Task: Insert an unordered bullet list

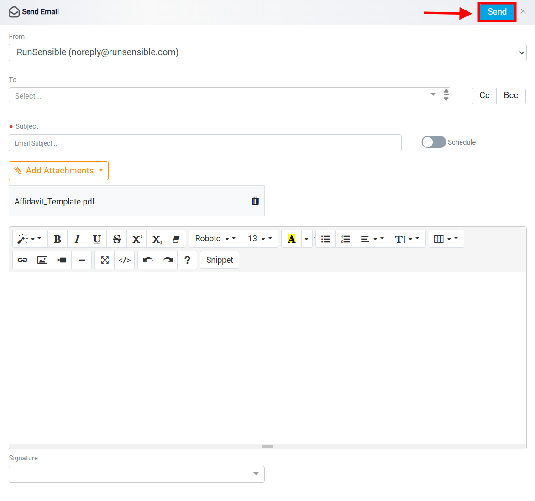Action: coord(325,239)
